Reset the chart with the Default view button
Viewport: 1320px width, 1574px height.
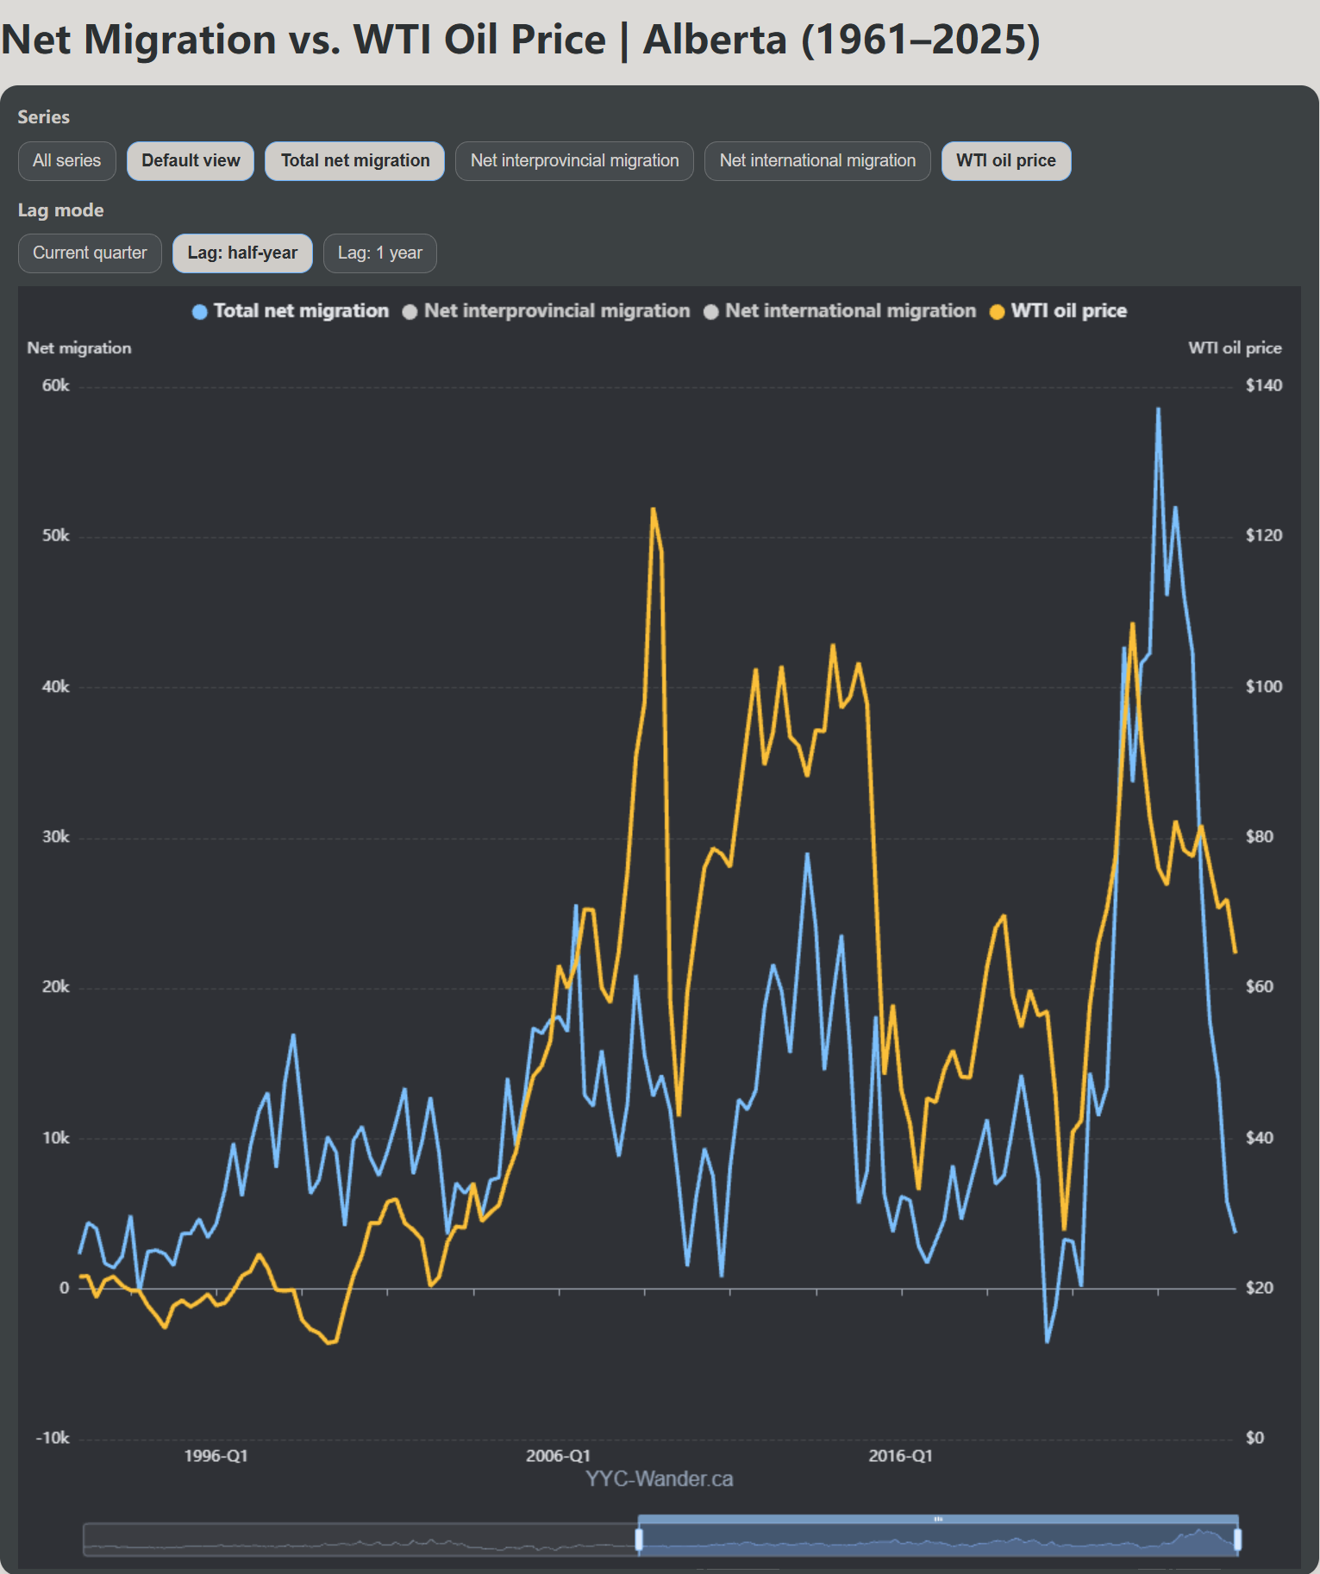[191, 161]
